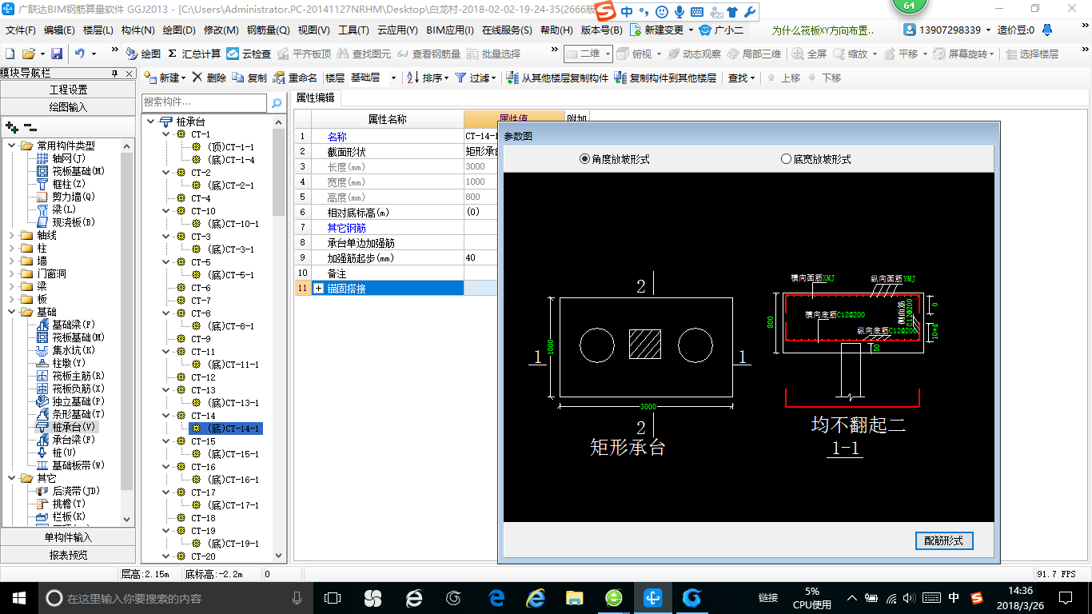Launch 云检查 cloud check
The image size is (1092, 614).
tap(249, 54)
